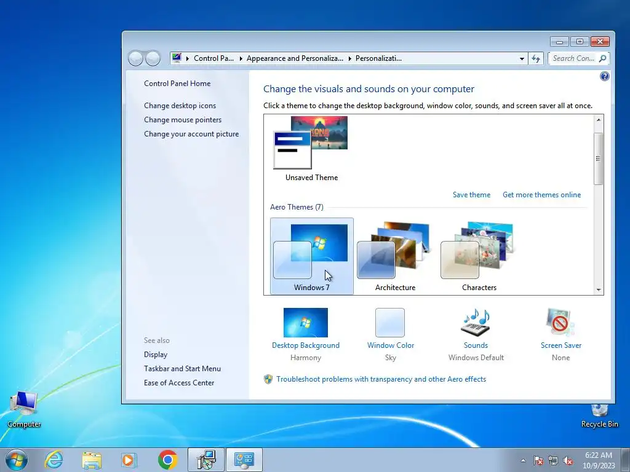
Task: Click the theme list scroll up arrow
Action: click(599, 120)
